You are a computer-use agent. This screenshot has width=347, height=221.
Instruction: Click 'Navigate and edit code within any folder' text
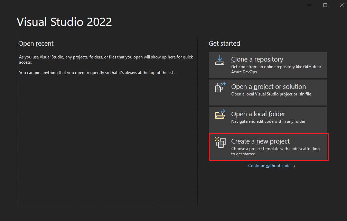pos(268,121)
